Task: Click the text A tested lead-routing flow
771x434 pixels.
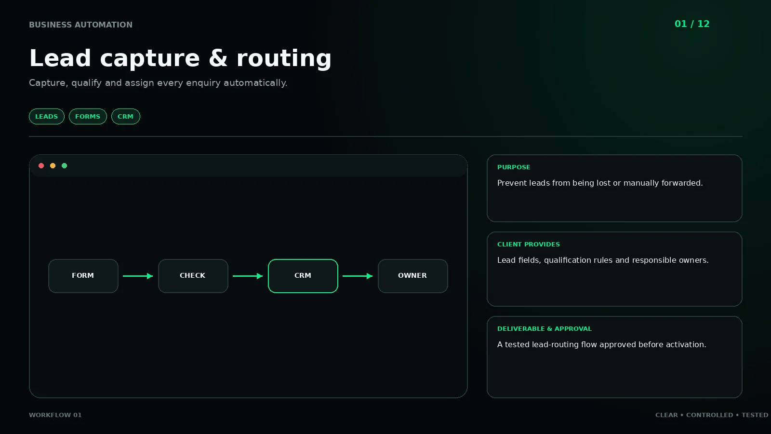Action: (602, 344)
